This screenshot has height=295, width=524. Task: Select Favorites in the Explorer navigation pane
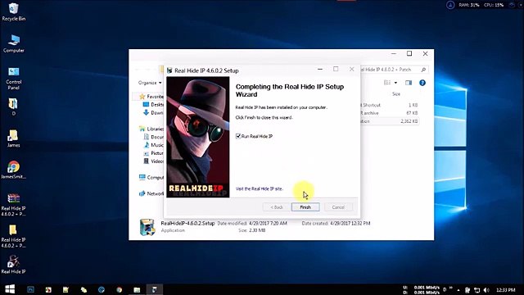151,97
